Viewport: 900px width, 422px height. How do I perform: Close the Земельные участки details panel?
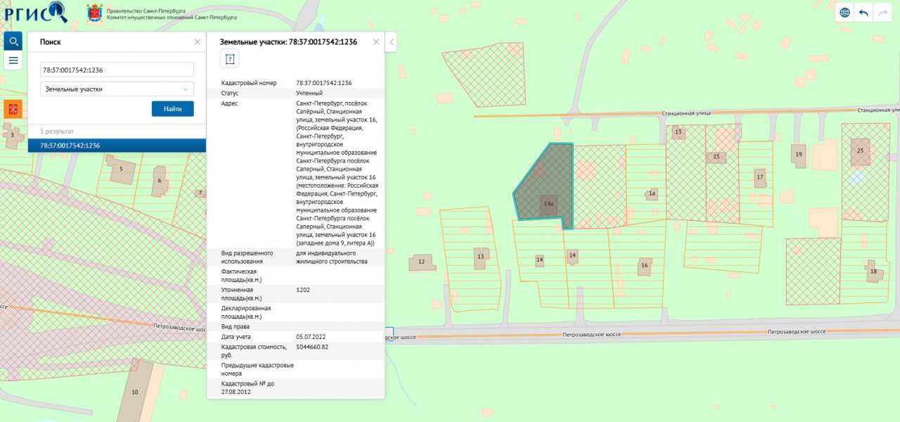376,42
